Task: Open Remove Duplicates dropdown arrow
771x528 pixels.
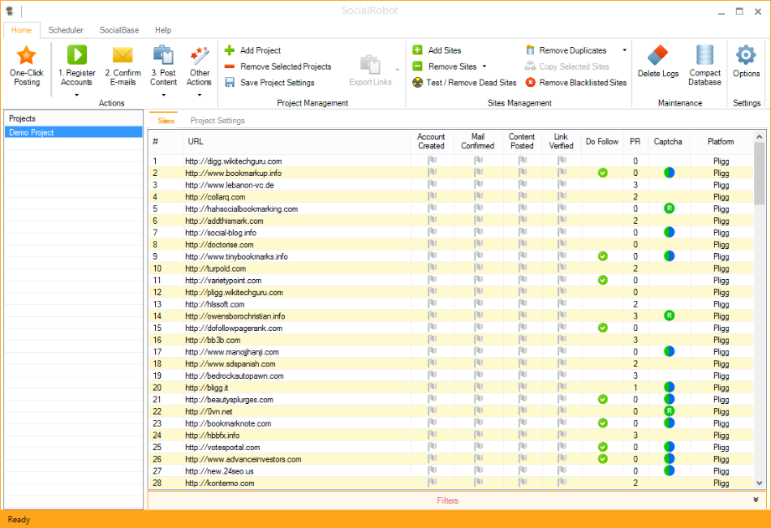Action: [624, 50]
